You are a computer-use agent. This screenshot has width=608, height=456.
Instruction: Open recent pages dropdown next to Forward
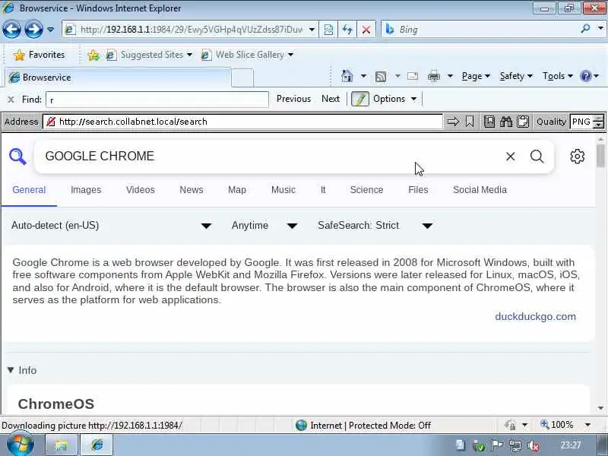(50, 30)
